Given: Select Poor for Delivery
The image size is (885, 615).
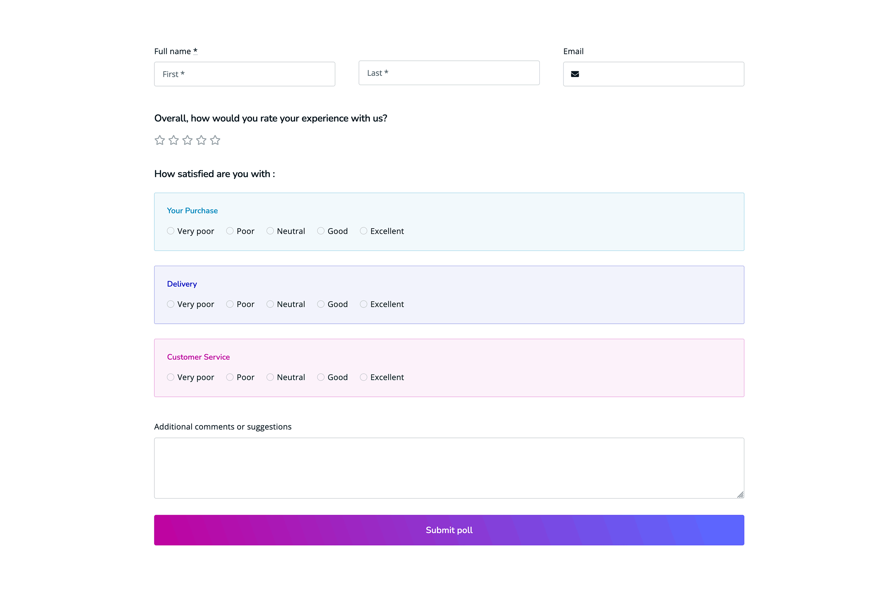Looking at the screenshot, I should pos(230,304).
